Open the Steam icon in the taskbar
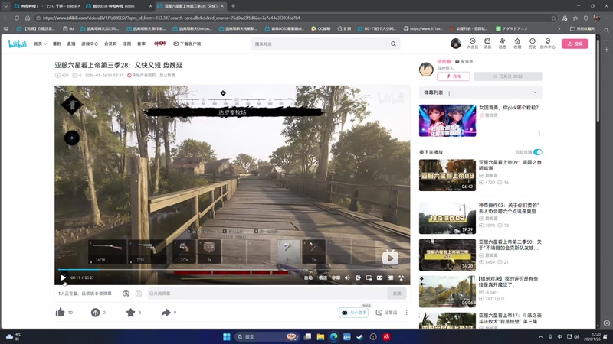This screenshot has width=613, height=344. 360,337
